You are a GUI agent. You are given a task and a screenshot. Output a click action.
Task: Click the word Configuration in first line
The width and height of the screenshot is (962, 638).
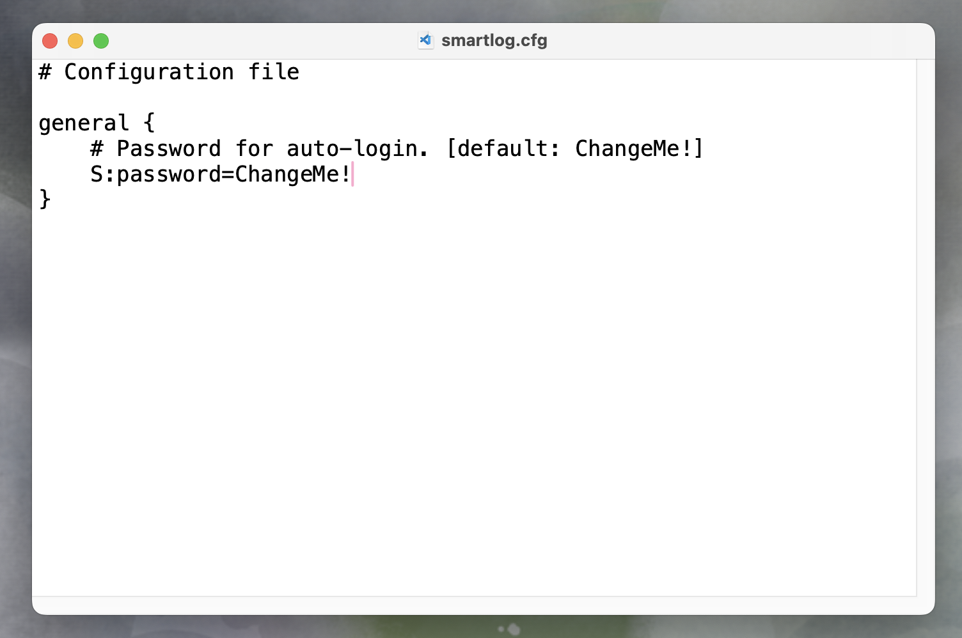pos(149,72)
